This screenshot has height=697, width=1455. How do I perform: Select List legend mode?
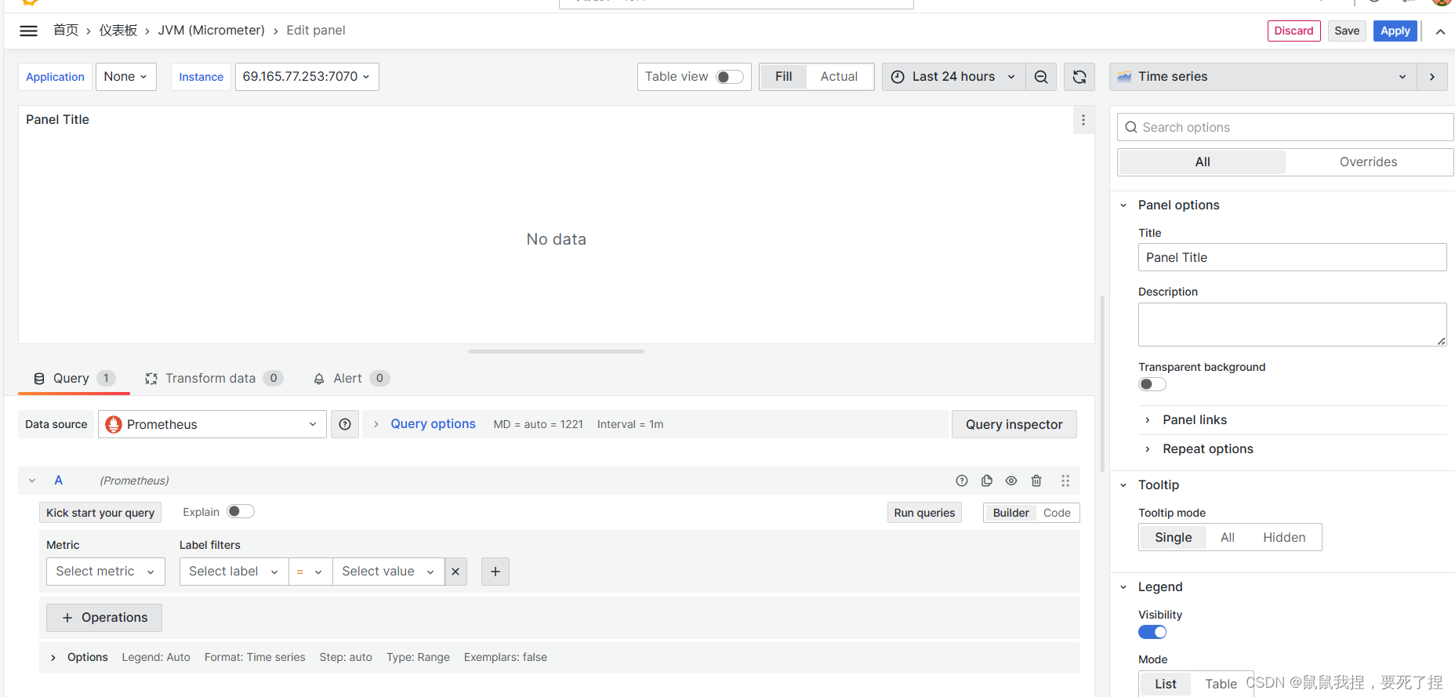click(x=1165, y=684)
